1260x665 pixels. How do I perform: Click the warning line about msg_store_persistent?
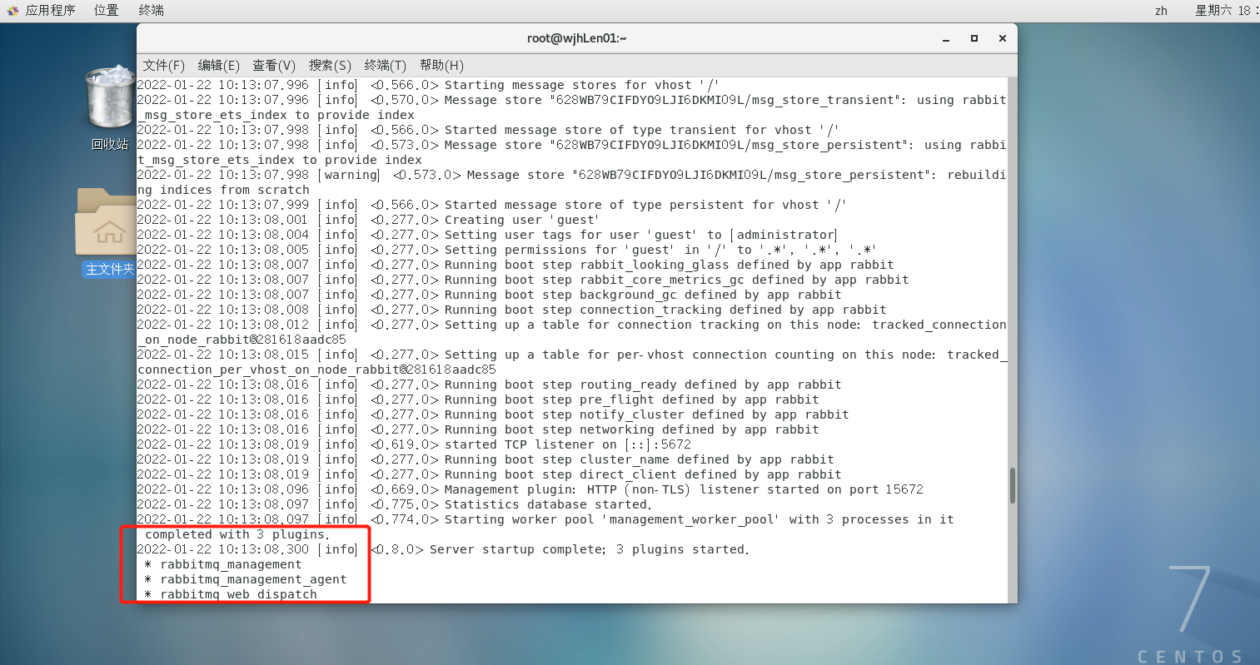pyautogui.click(x=571, y=182)
